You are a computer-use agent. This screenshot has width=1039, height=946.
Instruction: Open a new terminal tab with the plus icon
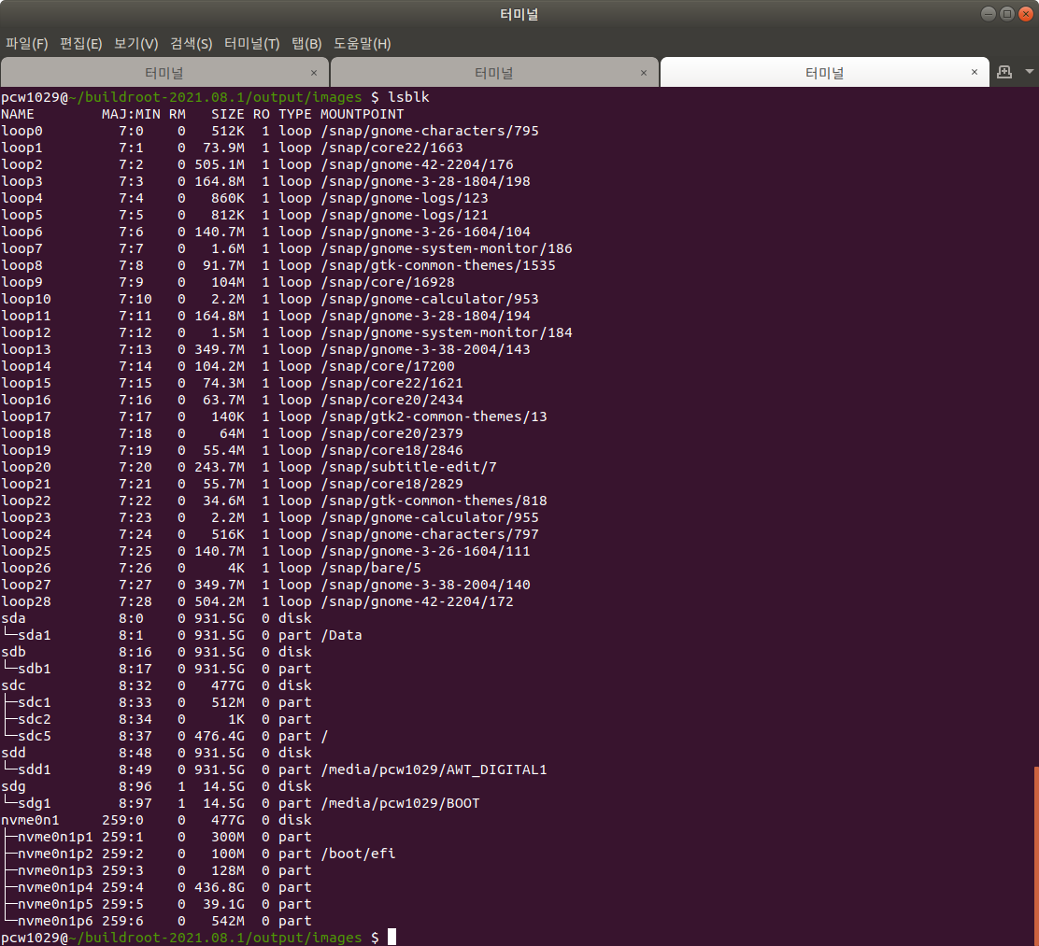pyautogui.click(x=1003, y=72)
